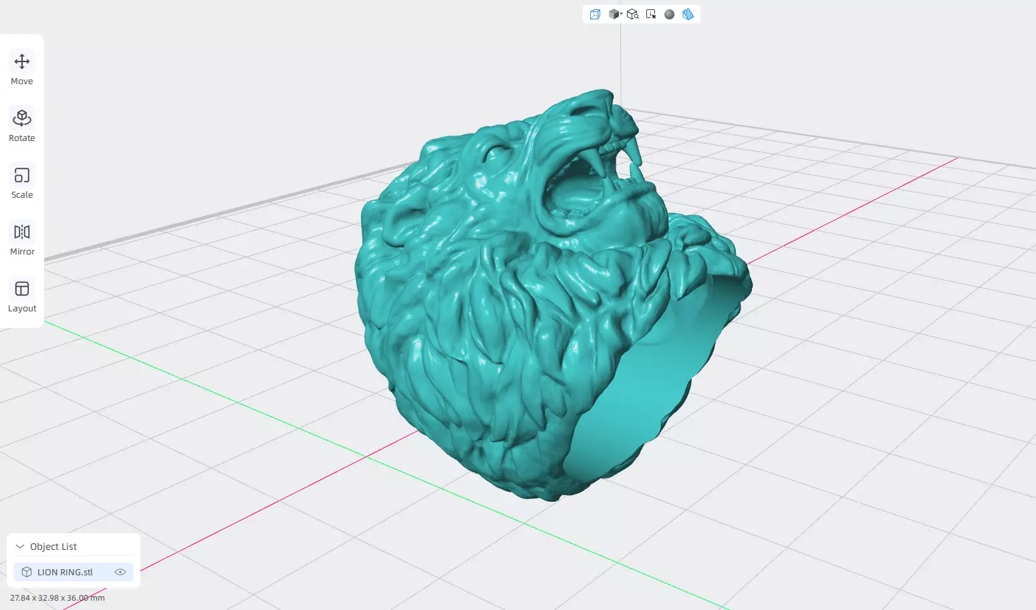This screenshot has height=610, width=1036.
Task: Select the Mirror tool
Action: tap(22, 239)
